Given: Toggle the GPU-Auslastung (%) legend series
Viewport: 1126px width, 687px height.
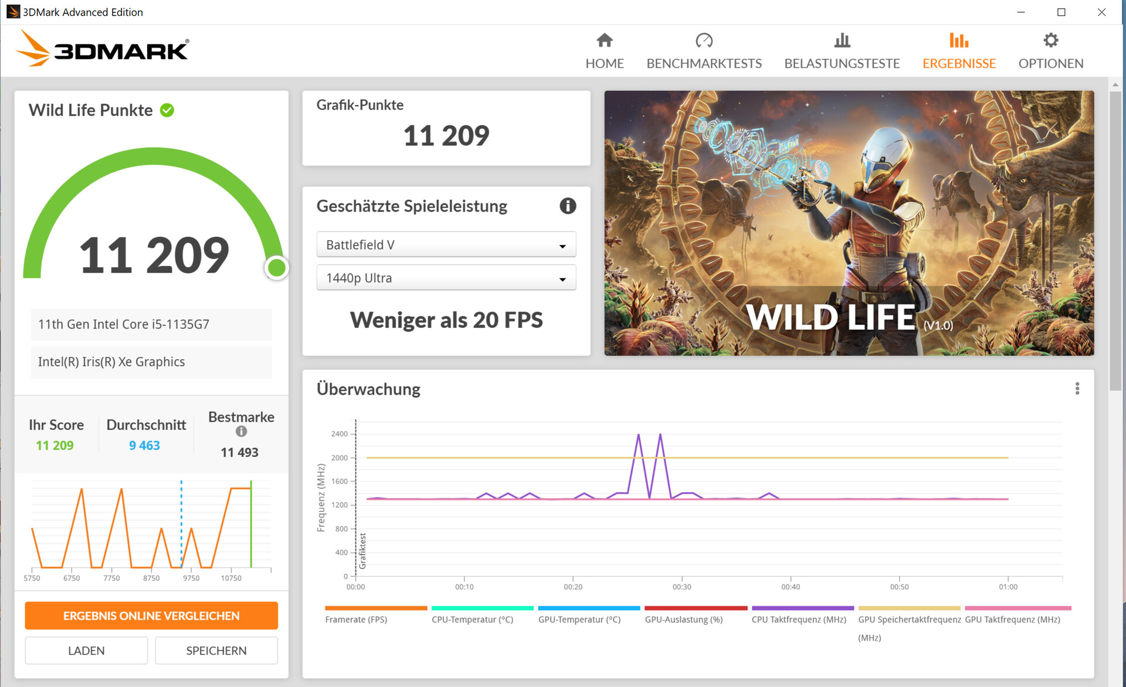Looking at the screenshot, I should (683, 619).
